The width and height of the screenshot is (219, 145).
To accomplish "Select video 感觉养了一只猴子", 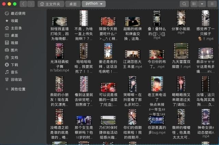I will [x=205, y=25].
